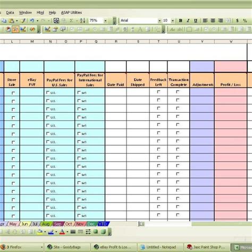Viewport: 252px width, 252px height.
Task: Open the Font Color dropdown arrow
Action: [x=67, y=232]
